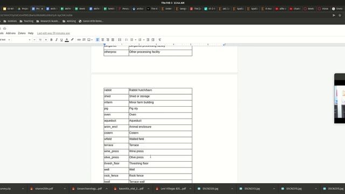
Task: Open the text style dropdown
Action: pyautogui.click(x=5, y=40)
